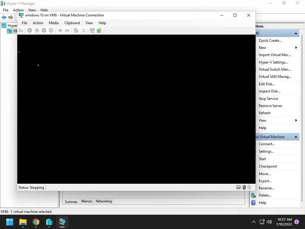Click the red-X server icon beside Delete...
Image resolution: width=305 pixels, height=229 pixels.
click(253, 195)
